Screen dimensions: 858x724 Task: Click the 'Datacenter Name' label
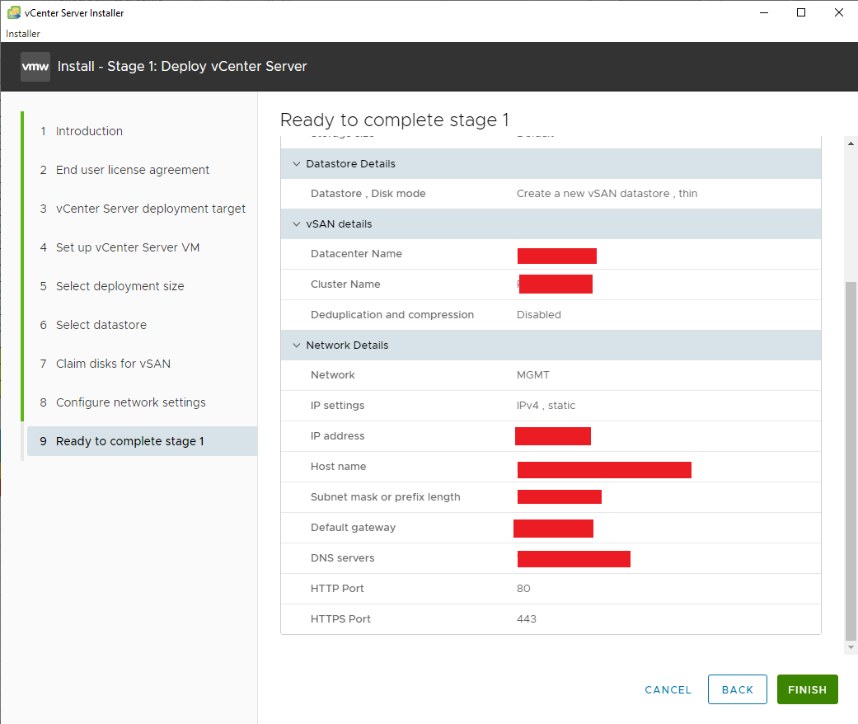(x=356, y=253)
